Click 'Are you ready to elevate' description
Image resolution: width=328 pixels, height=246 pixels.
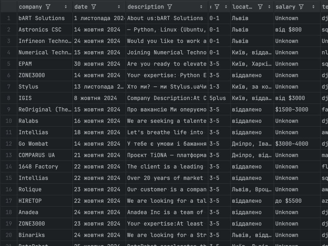167,64
